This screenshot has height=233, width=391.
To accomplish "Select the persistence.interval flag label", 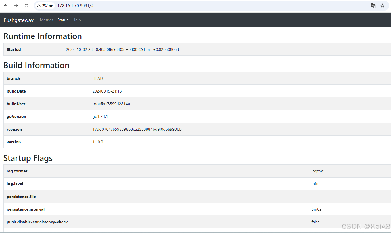I will [26, 209].
